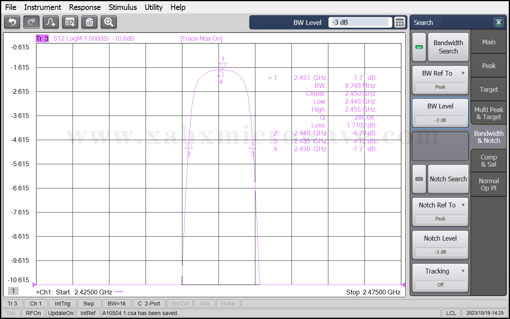Click the trash delete icon
The height and width of the screenshot is (319, 510).
[x=89, y=22]
